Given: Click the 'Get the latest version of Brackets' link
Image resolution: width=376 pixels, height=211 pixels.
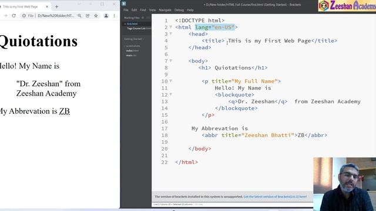Looking at the screenshot, I should click(x=275, y=197).
